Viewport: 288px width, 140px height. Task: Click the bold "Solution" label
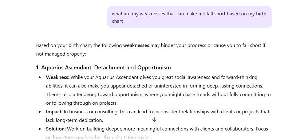[x=55, y=129]
